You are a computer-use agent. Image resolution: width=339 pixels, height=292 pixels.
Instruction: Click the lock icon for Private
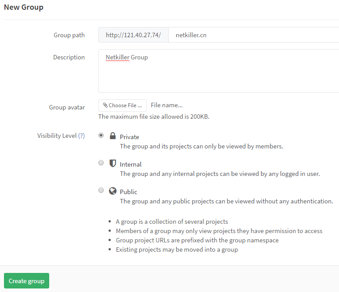tap(113, 136)
